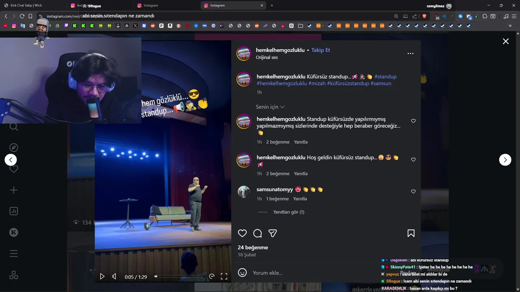Expand the 'Senin için' comment sorting dropdown
The image size is (520, 292).
coord(270,107)
